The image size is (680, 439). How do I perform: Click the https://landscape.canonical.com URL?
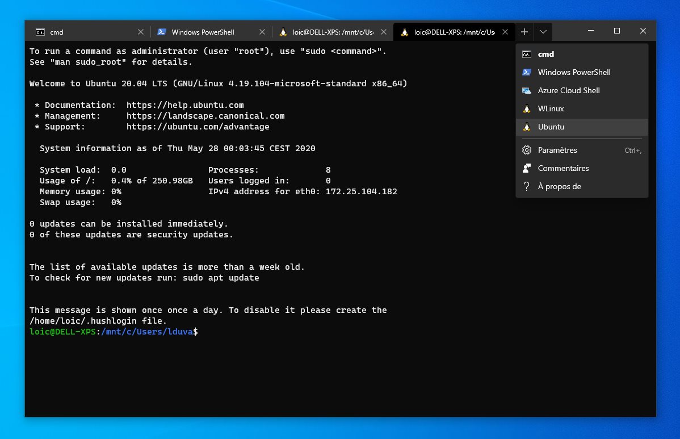pos(205,116)
